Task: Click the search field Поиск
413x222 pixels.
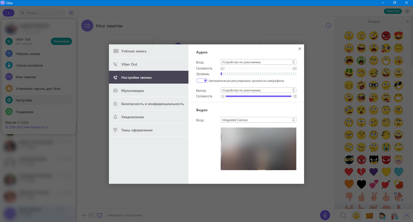Action: tap(41, 13)
